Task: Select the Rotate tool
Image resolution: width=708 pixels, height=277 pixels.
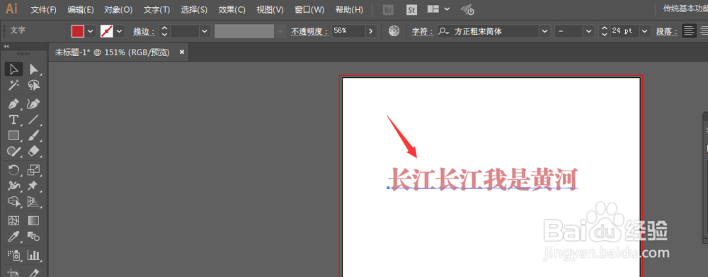Action: (14, 170)
